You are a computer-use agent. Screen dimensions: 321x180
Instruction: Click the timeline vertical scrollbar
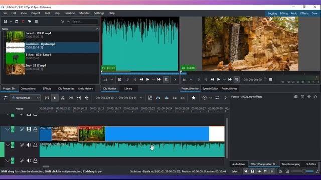pyautogui.click(x=227, y=138)
